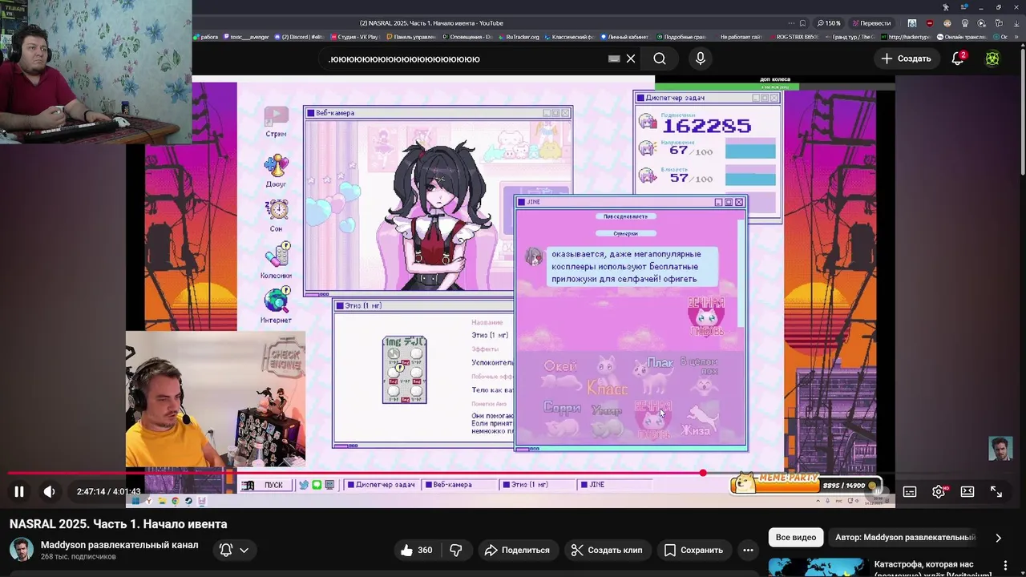Click the closeness bar at 57/100
1026x577 pixels.
[x=750, y=176]
